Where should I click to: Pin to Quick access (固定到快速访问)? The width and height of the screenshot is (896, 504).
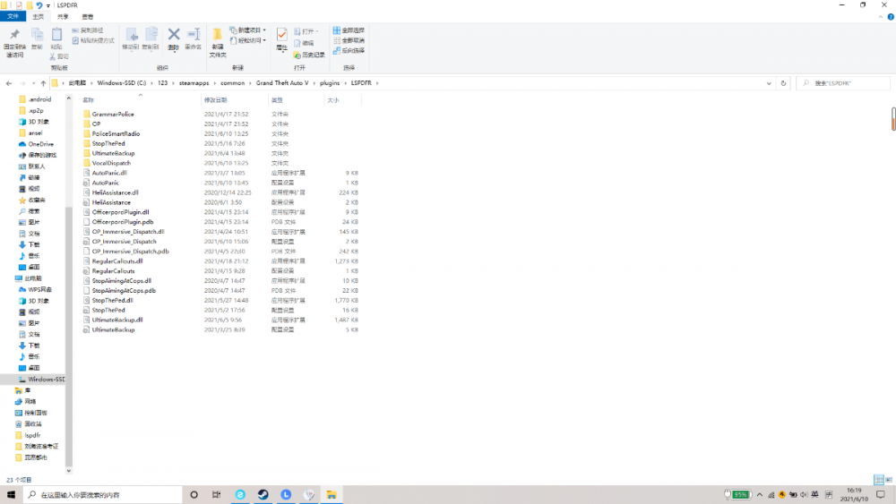[x=14, y=43]
